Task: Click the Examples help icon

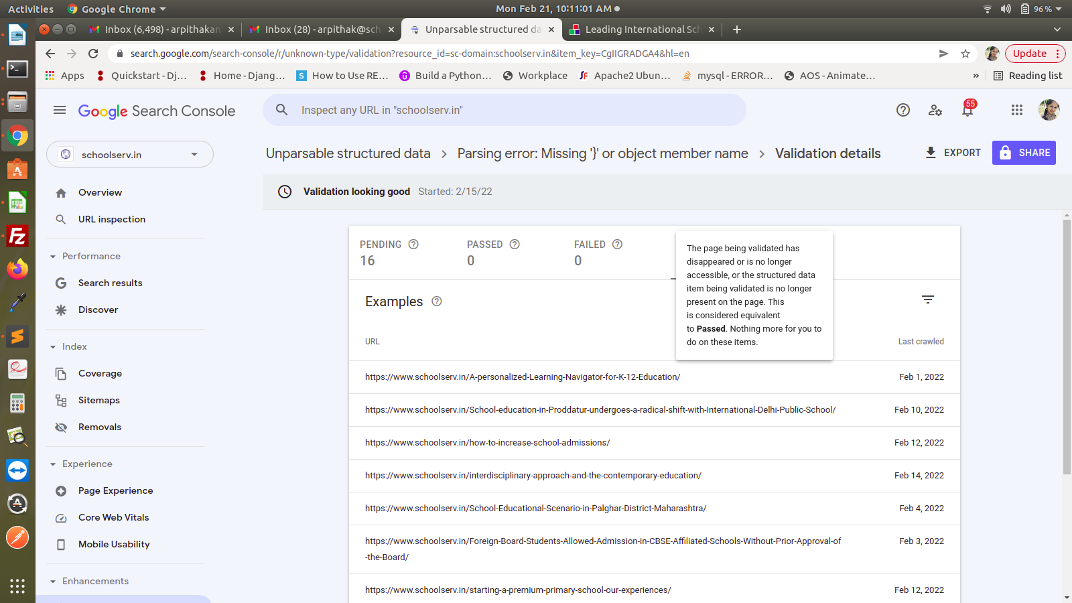Action: pyautogui.click(x=437, y=301)
